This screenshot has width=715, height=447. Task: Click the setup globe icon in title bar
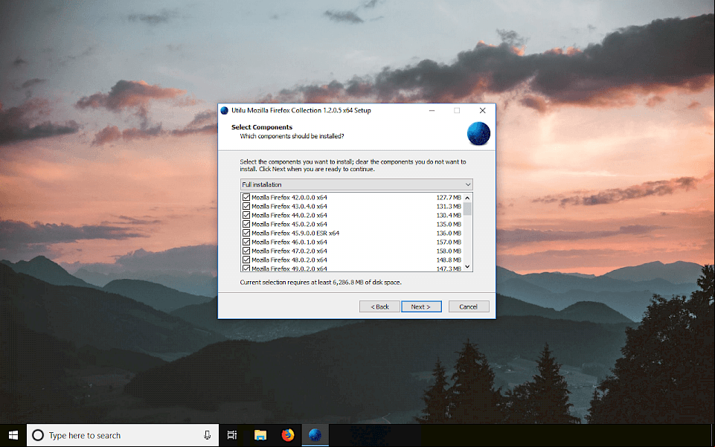(225, 110)
